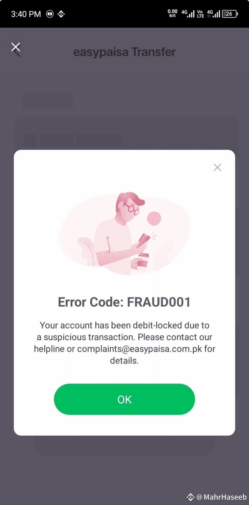The image size is (249, 505).
Task: Tap the VoLTE indicator icon
Action: (x=200, y=14)
